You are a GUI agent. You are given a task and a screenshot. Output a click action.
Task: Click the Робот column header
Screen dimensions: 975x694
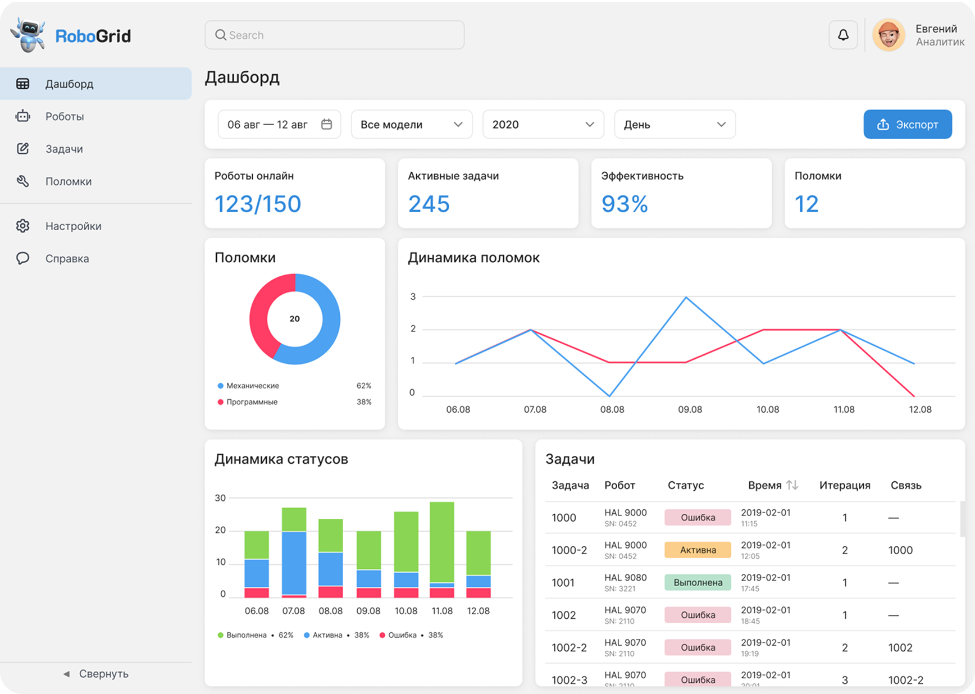pyautogui.click(x=619, y=485)
